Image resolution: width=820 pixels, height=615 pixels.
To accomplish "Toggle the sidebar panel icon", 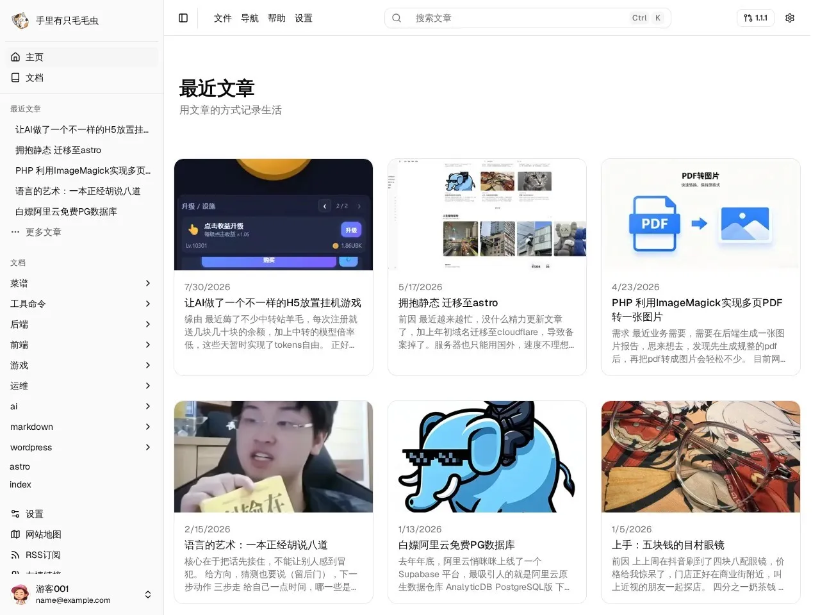I will (x=183, y=18).
